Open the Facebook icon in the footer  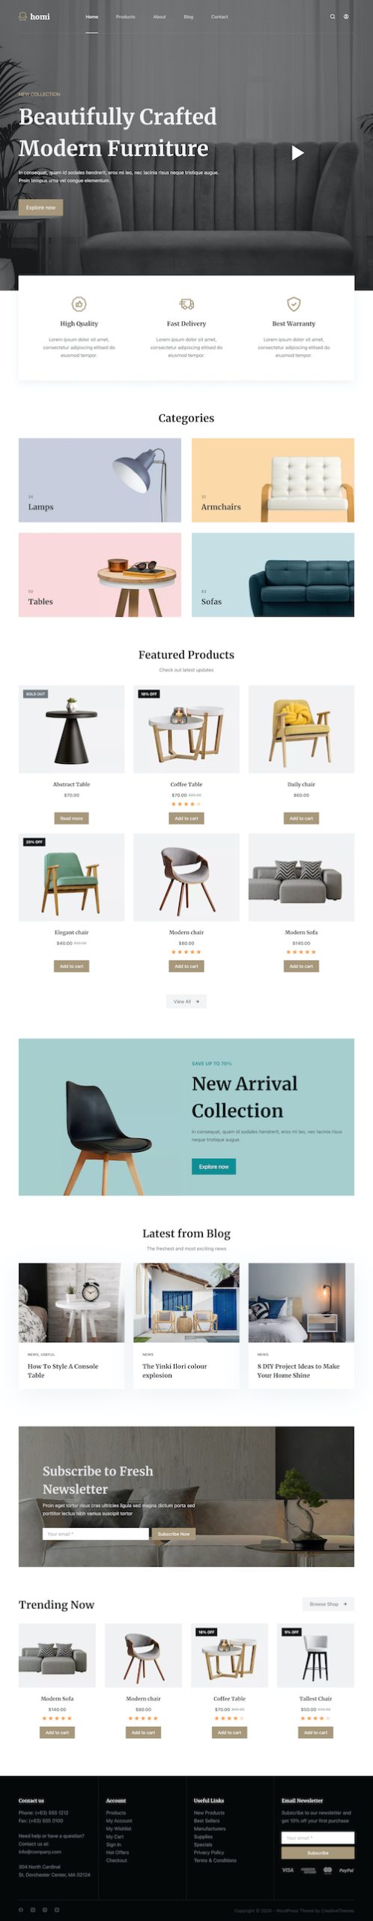coord(21,1910)
